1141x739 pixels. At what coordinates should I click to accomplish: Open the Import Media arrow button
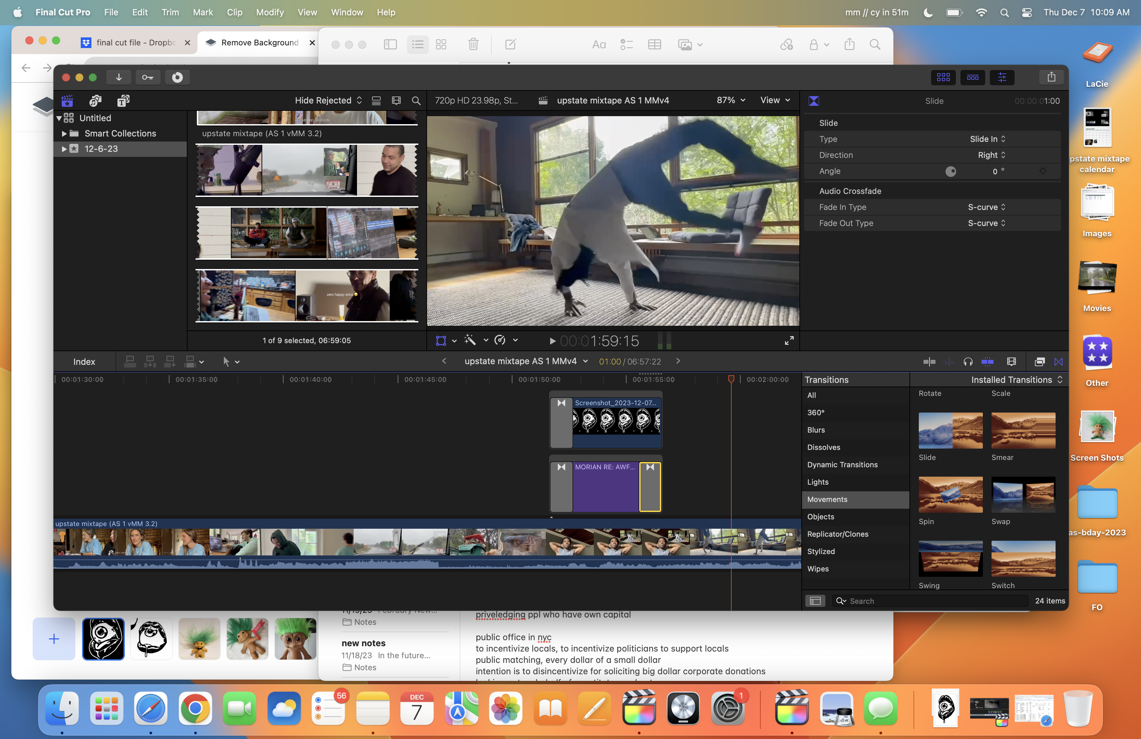pos(118,77)
